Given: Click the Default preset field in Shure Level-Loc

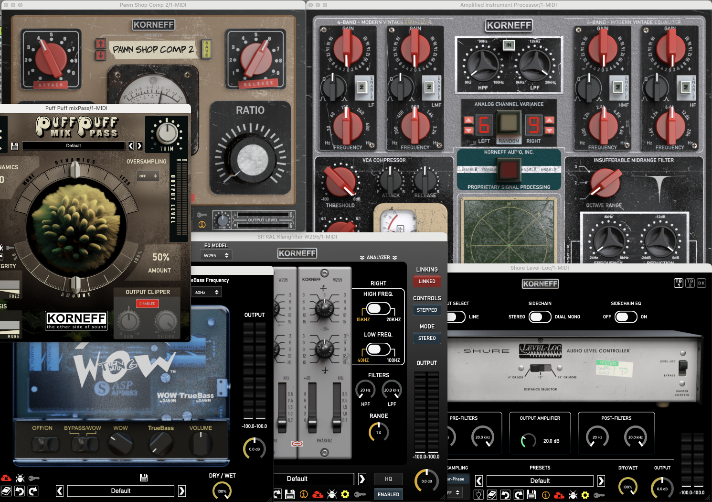Looking at the screenshot, I should (x=540, y=480).
